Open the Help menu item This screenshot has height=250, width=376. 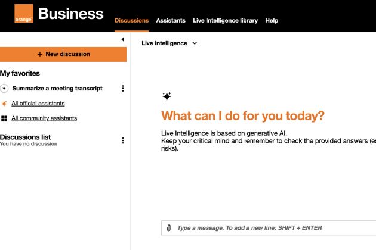pyautogui.click(x=272, y=21)
